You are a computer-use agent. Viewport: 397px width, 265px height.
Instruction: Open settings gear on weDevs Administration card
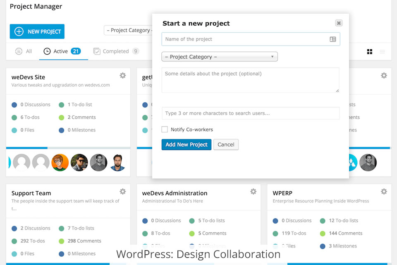point(254,191)
